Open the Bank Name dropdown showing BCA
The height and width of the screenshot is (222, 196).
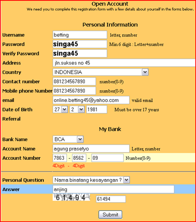[x=68, y=139]
